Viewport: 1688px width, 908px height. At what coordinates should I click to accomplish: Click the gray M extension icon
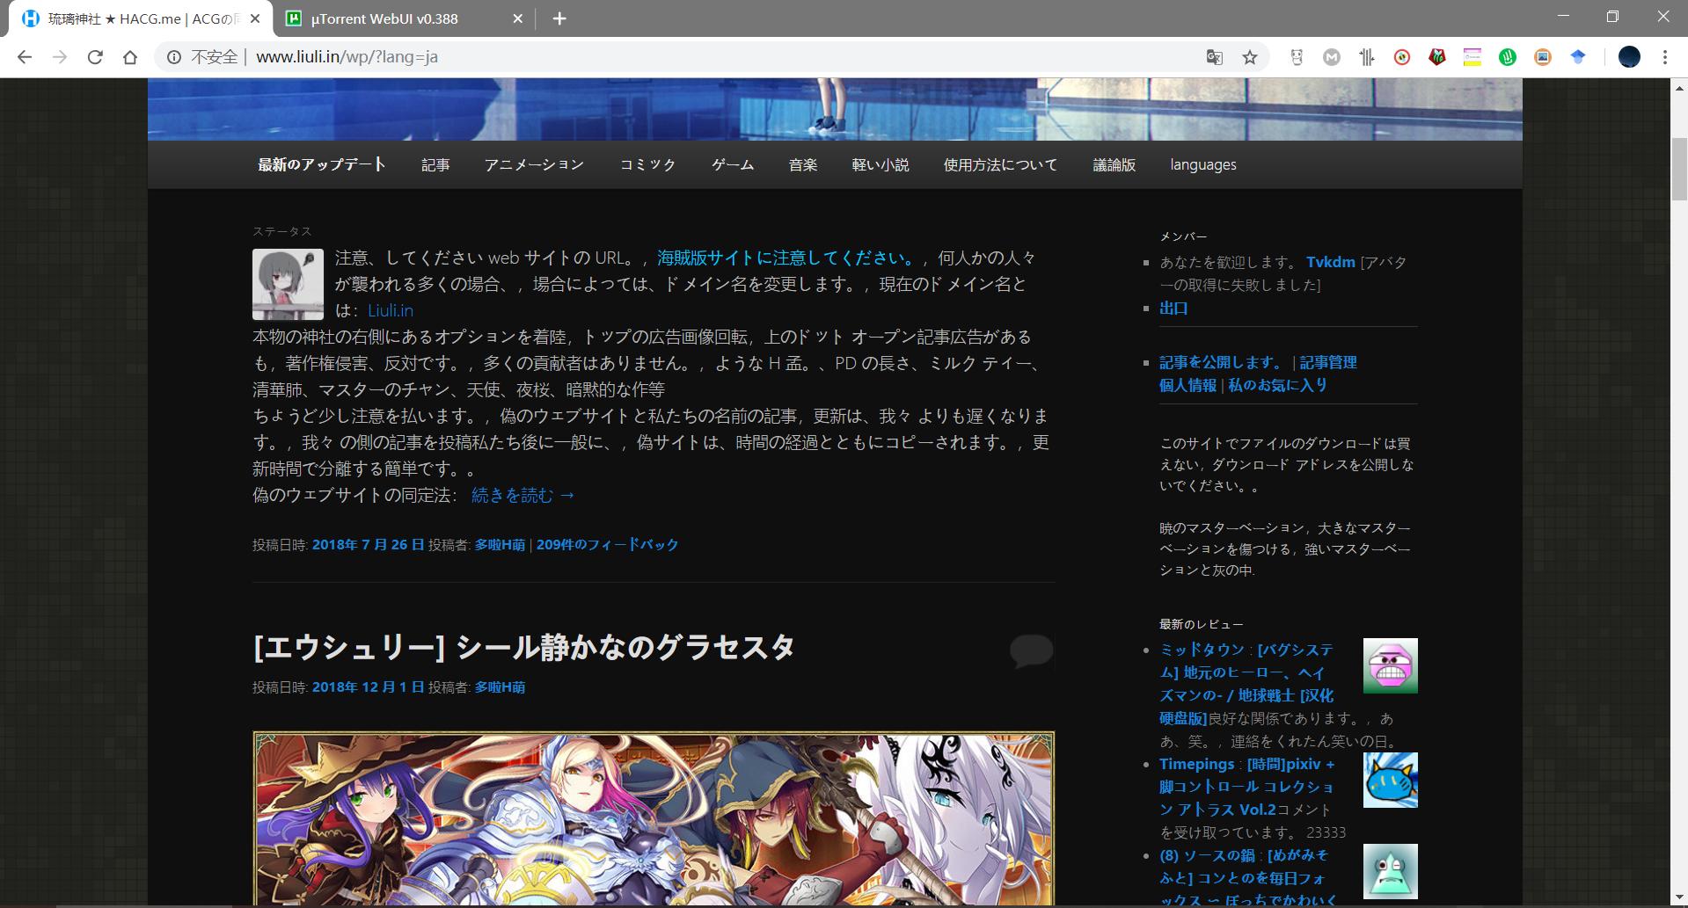1332,57
